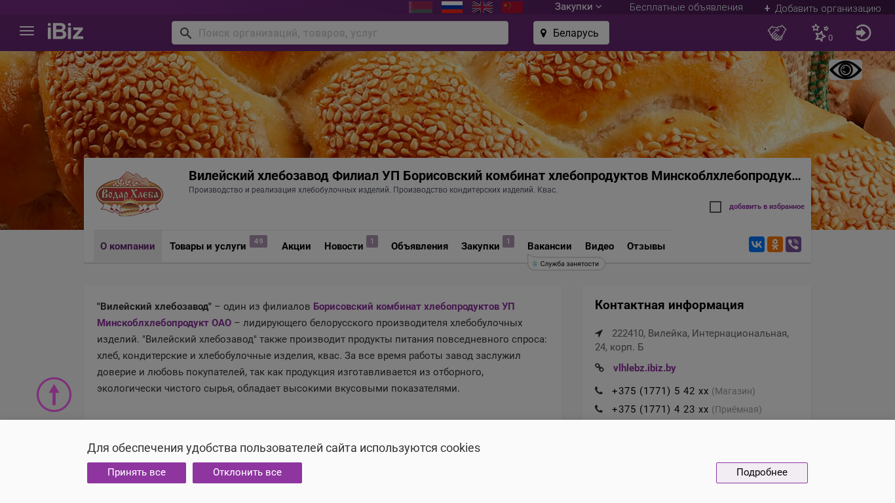
Task: Click the company address text
Action: click(692, 340)
